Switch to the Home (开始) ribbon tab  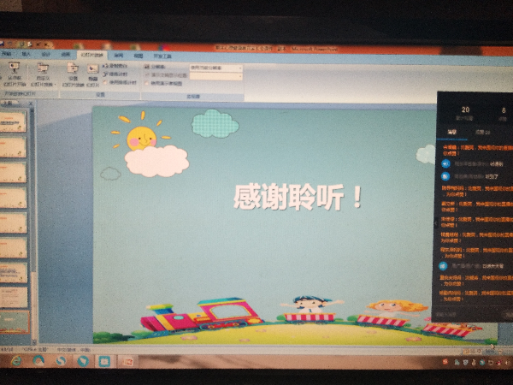7,54
